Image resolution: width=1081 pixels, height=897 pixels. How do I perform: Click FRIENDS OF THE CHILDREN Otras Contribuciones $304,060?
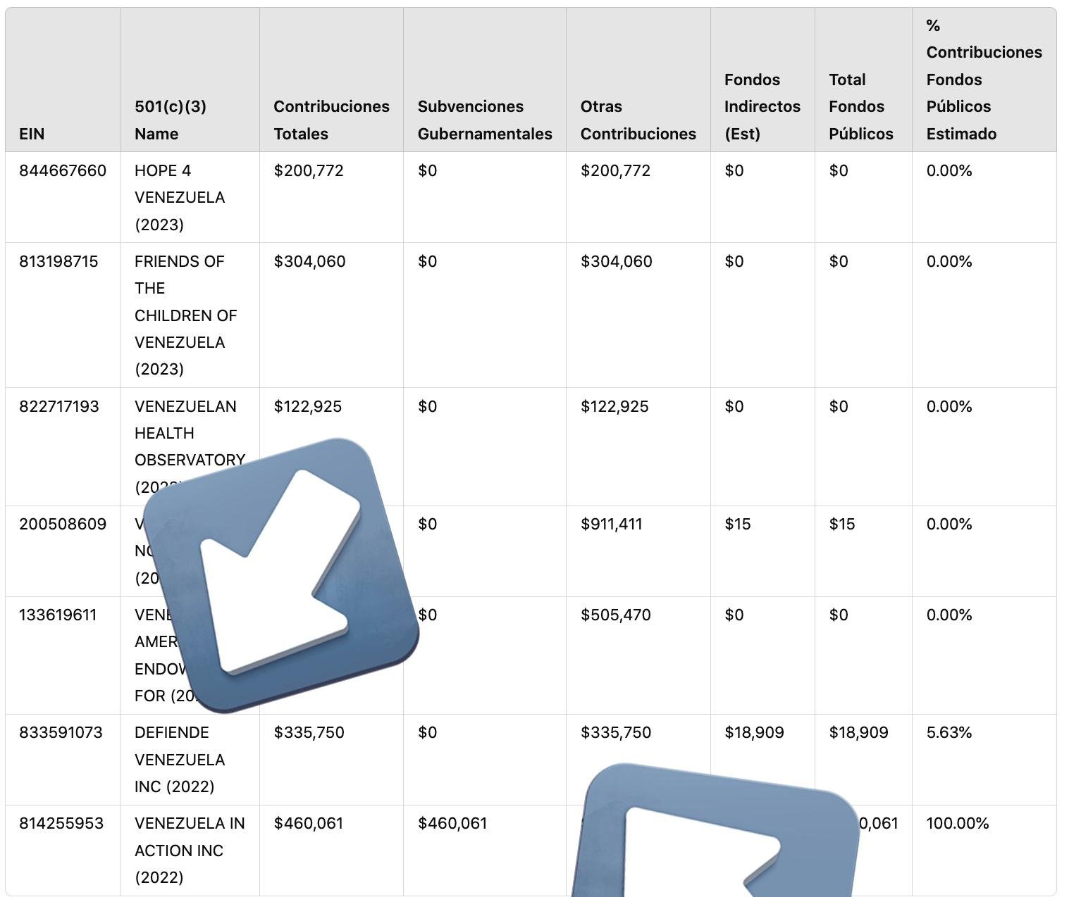(x=617, y=261)
